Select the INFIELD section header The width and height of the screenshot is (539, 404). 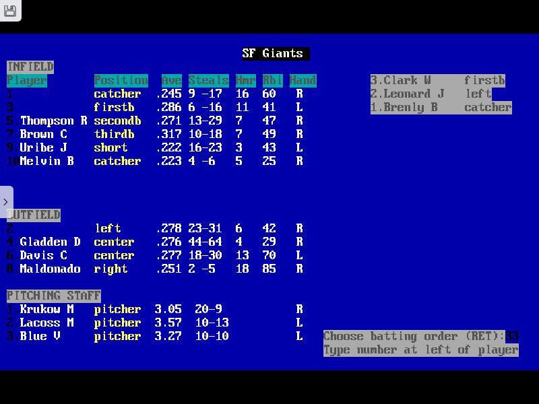(x=30, y=67)
